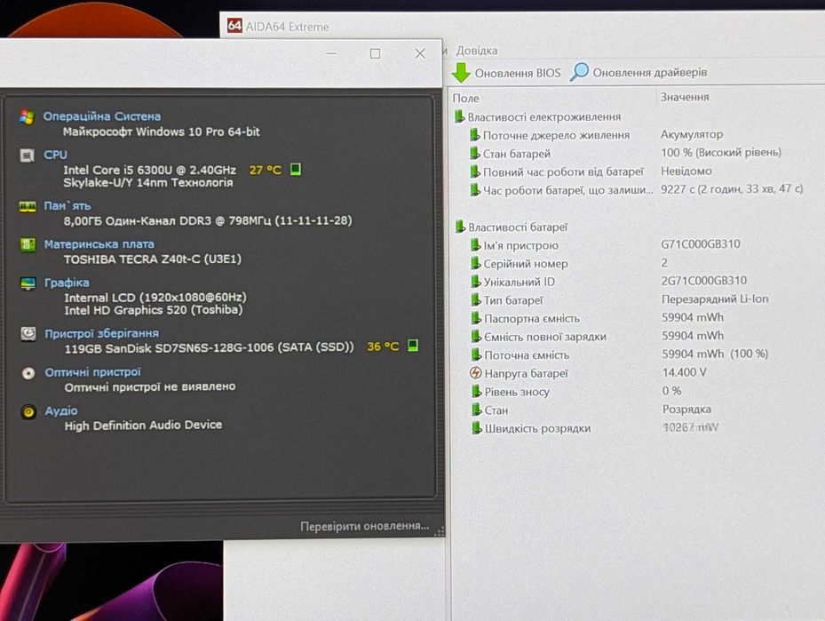Image resolution: width=825 pixels, height=621 pixels.
Task: Click the Поточна ємність row icon
Action: coord(476,354)
